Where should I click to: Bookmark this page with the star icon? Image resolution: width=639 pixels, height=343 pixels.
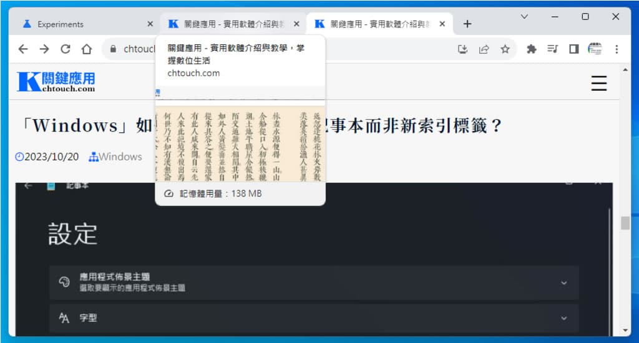click(505, 49)
